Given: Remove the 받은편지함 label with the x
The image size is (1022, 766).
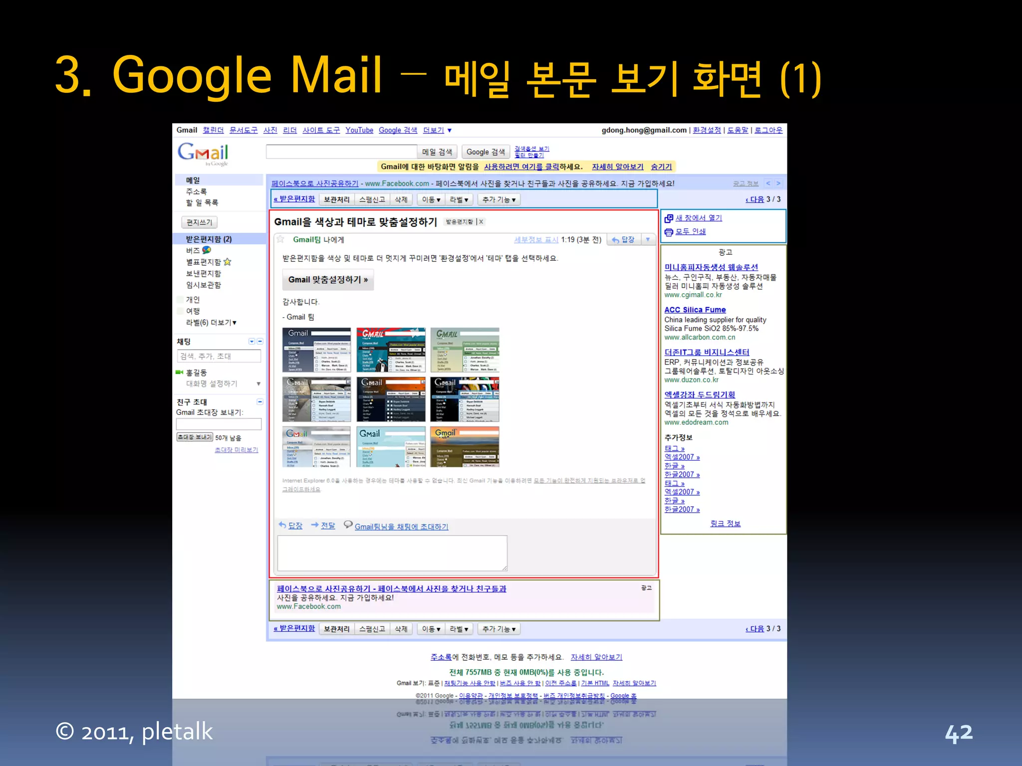Looking at the screenshot, I should pos(481,222).
